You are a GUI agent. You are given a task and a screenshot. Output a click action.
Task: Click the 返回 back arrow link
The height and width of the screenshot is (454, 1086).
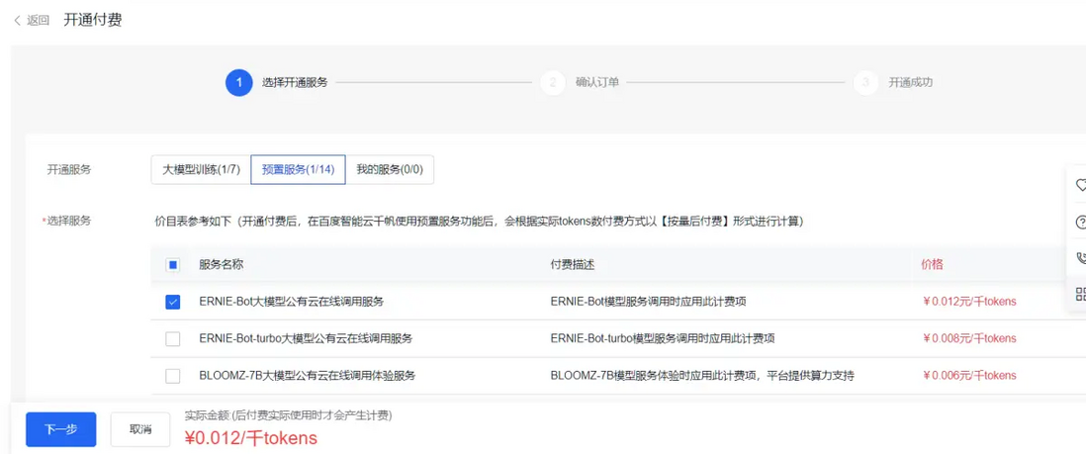coord(32,20)
